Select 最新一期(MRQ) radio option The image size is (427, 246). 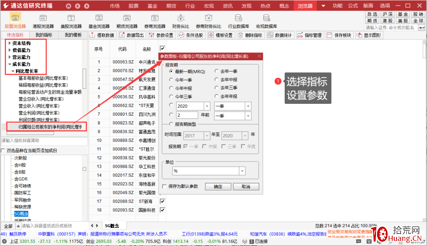[171, 71]
